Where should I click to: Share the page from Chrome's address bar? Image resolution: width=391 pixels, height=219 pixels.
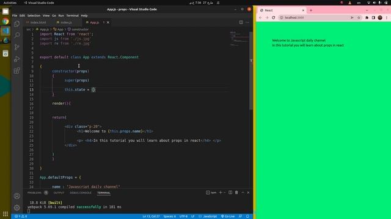pyautogui.click(x=352, y=18)
